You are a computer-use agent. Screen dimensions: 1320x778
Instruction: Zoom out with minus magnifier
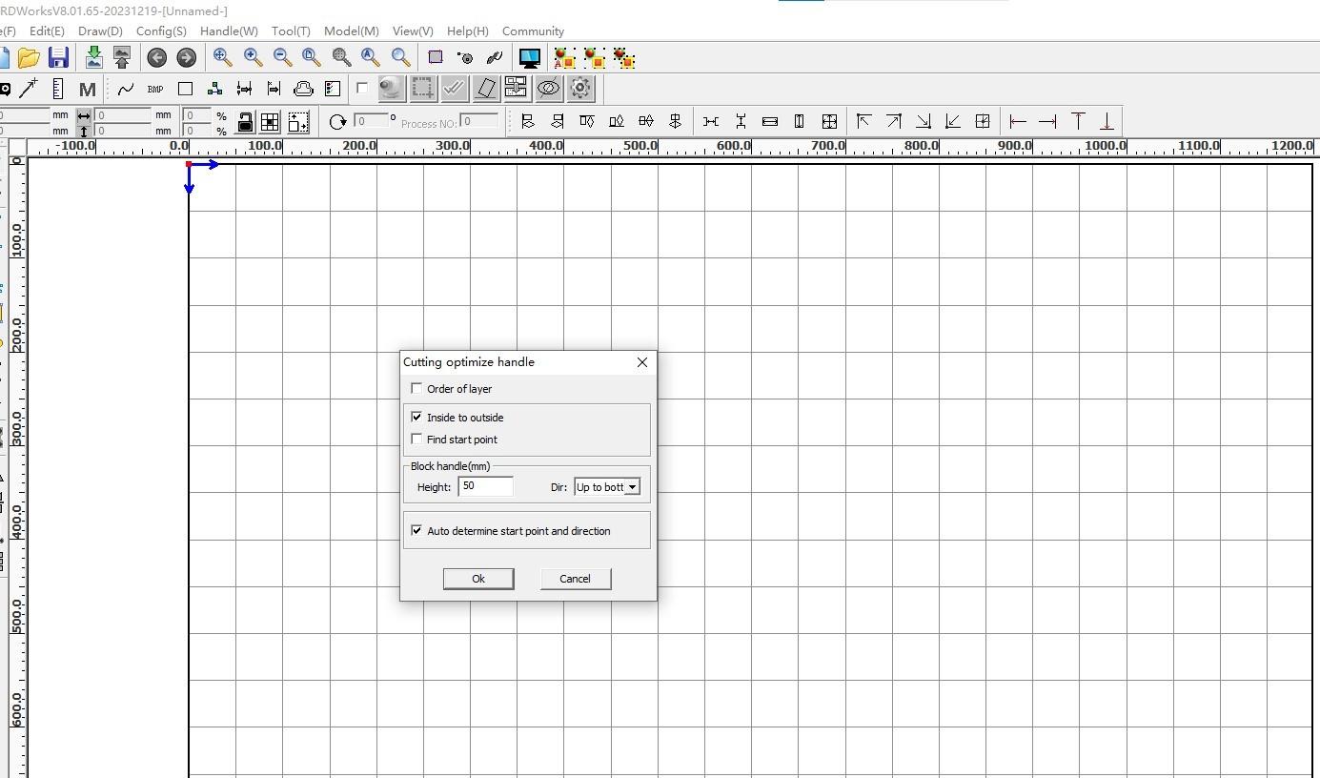coord(282,58)
